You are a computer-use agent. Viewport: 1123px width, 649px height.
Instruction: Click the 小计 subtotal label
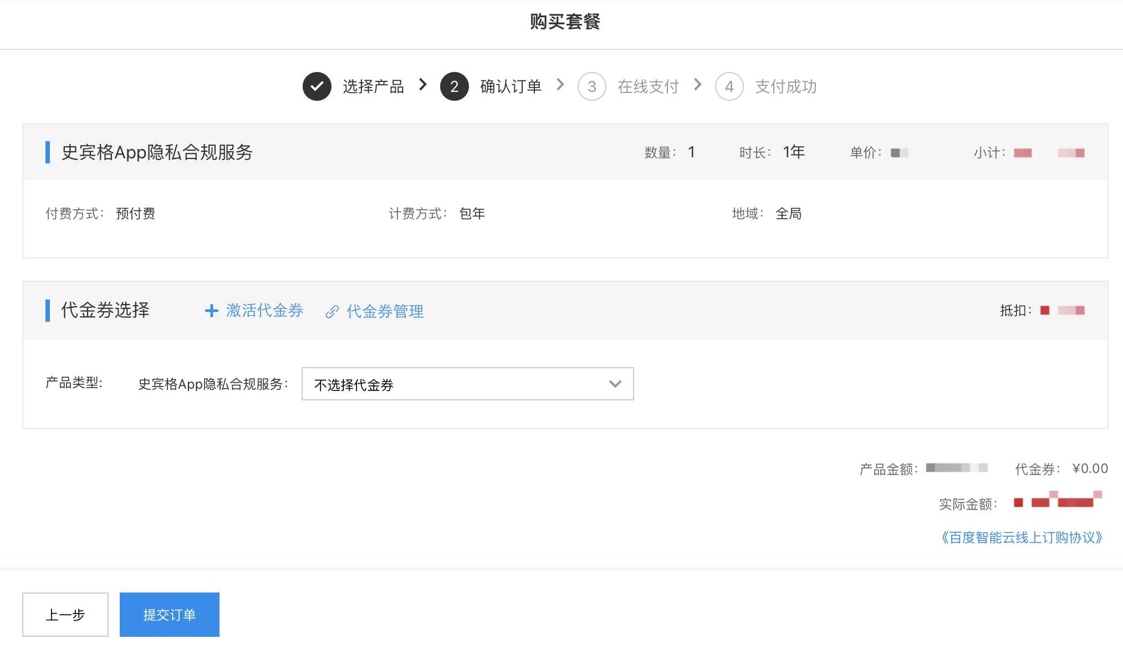coord(989,153)
